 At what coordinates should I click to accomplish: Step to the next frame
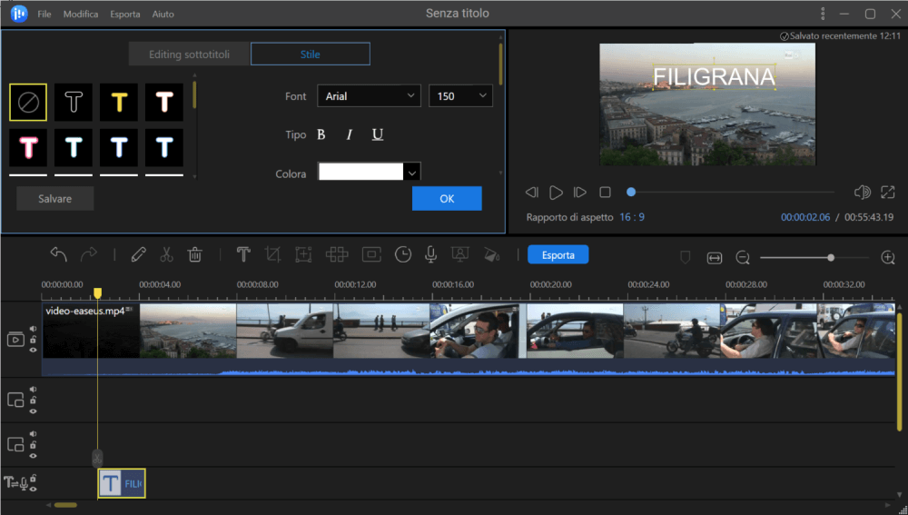coord(579,193)
